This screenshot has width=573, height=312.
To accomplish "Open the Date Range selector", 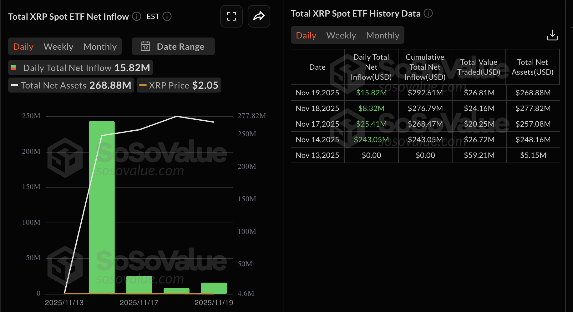I will pos(180,46).
